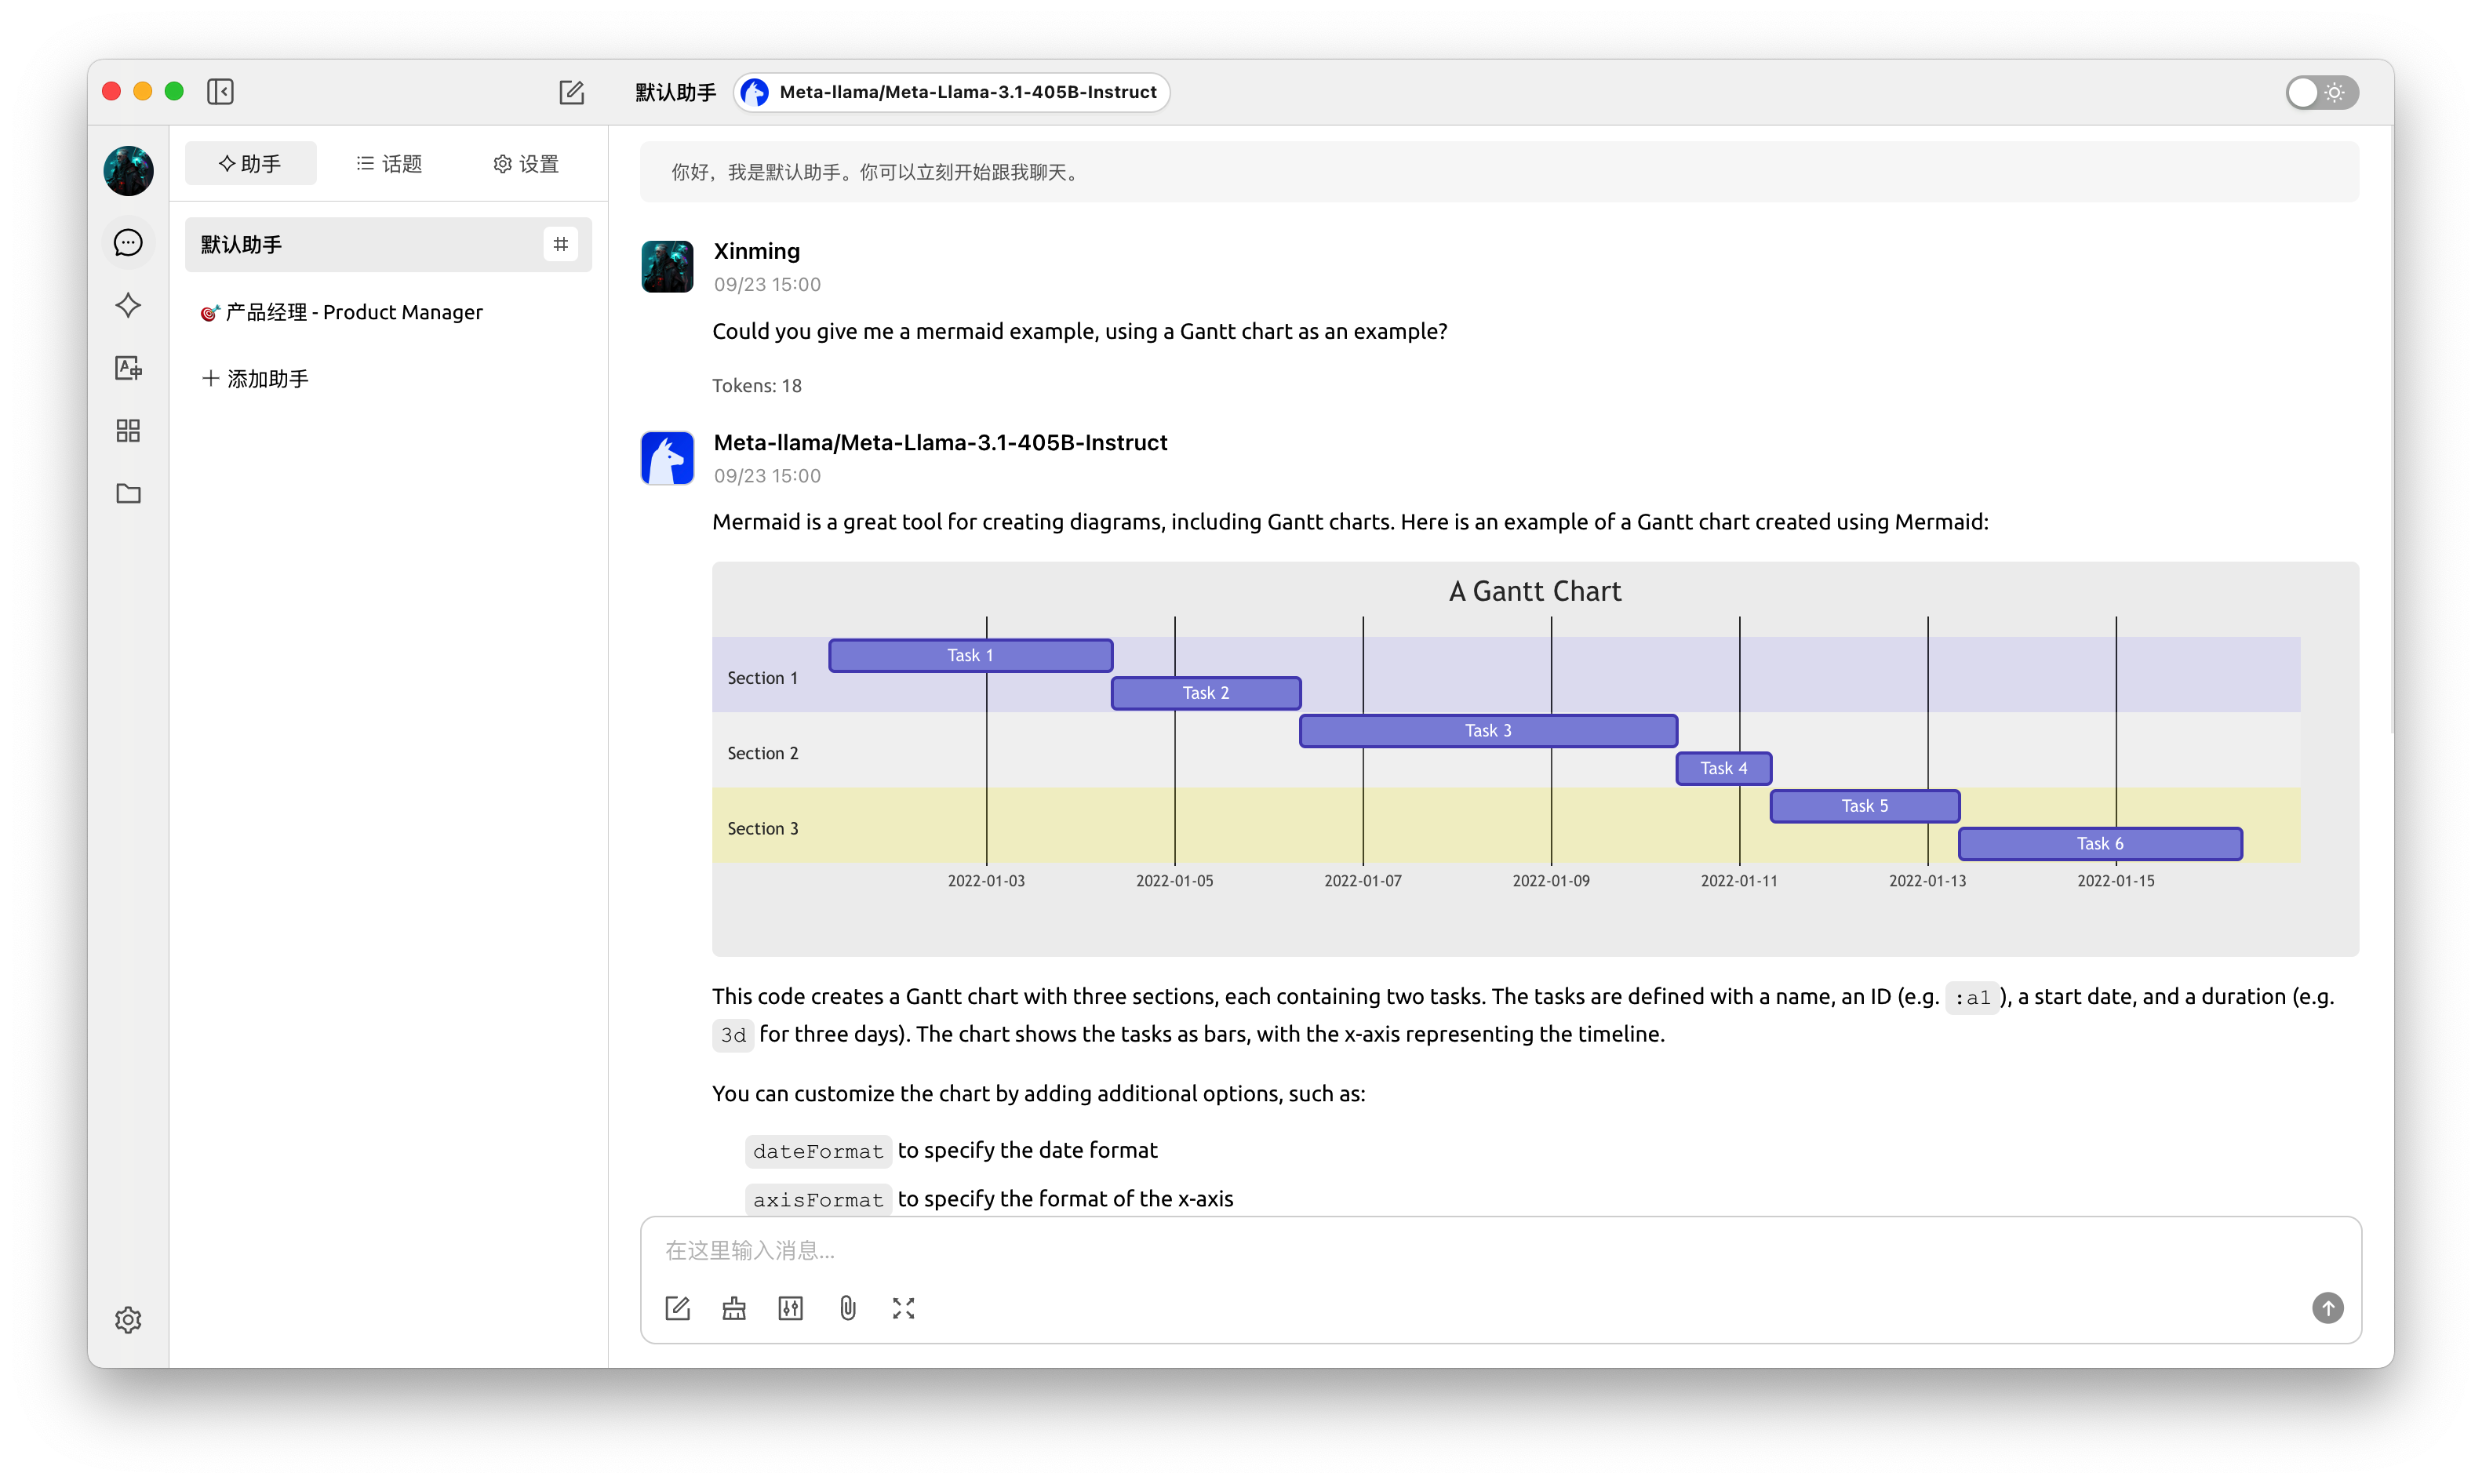2482x1484 pixels.
Task: Open settings gear at sidebar bottom
Action: pos(128,1320)
